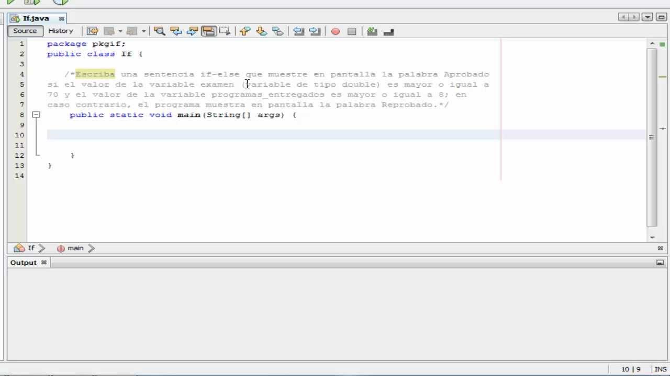Viewport: 670px width, 376px height.
Task: Switch to the History view
Action: coord(61,31)
